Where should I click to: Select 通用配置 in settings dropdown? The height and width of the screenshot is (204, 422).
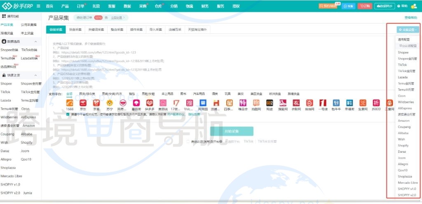[403, 39]
